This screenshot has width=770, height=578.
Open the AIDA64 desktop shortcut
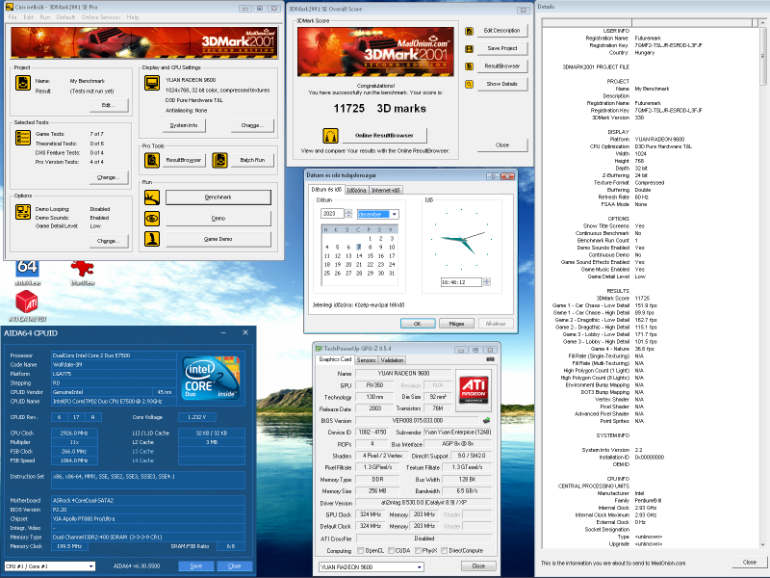coord(28,272)
